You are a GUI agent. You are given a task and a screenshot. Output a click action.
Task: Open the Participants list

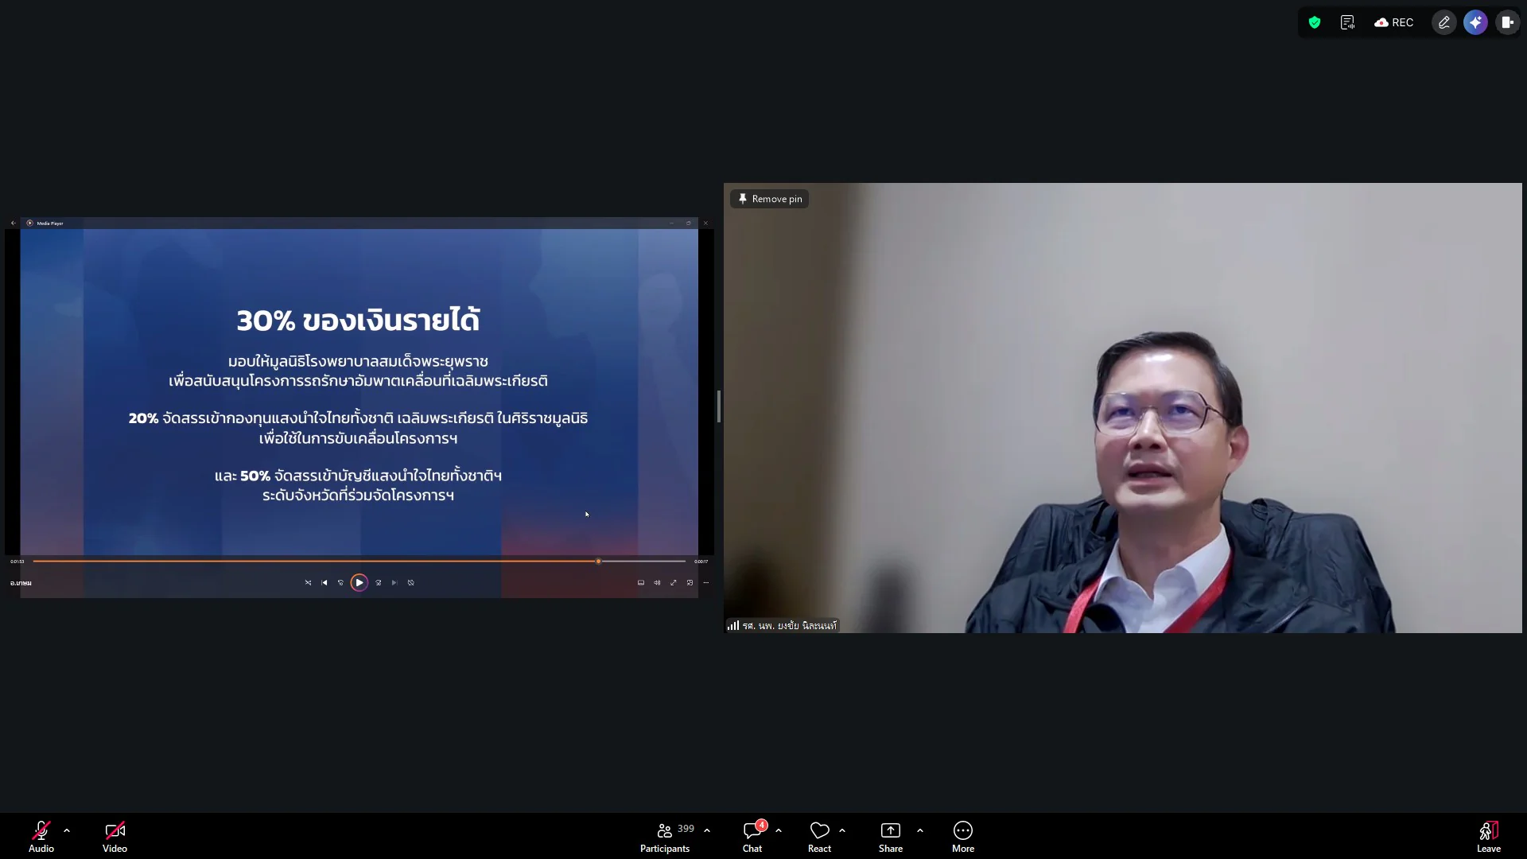pos(666,837)
